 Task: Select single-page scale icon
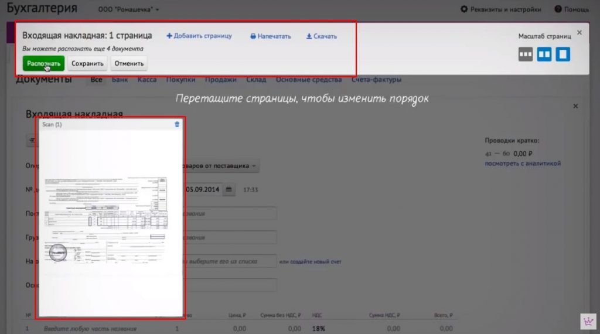563,54
